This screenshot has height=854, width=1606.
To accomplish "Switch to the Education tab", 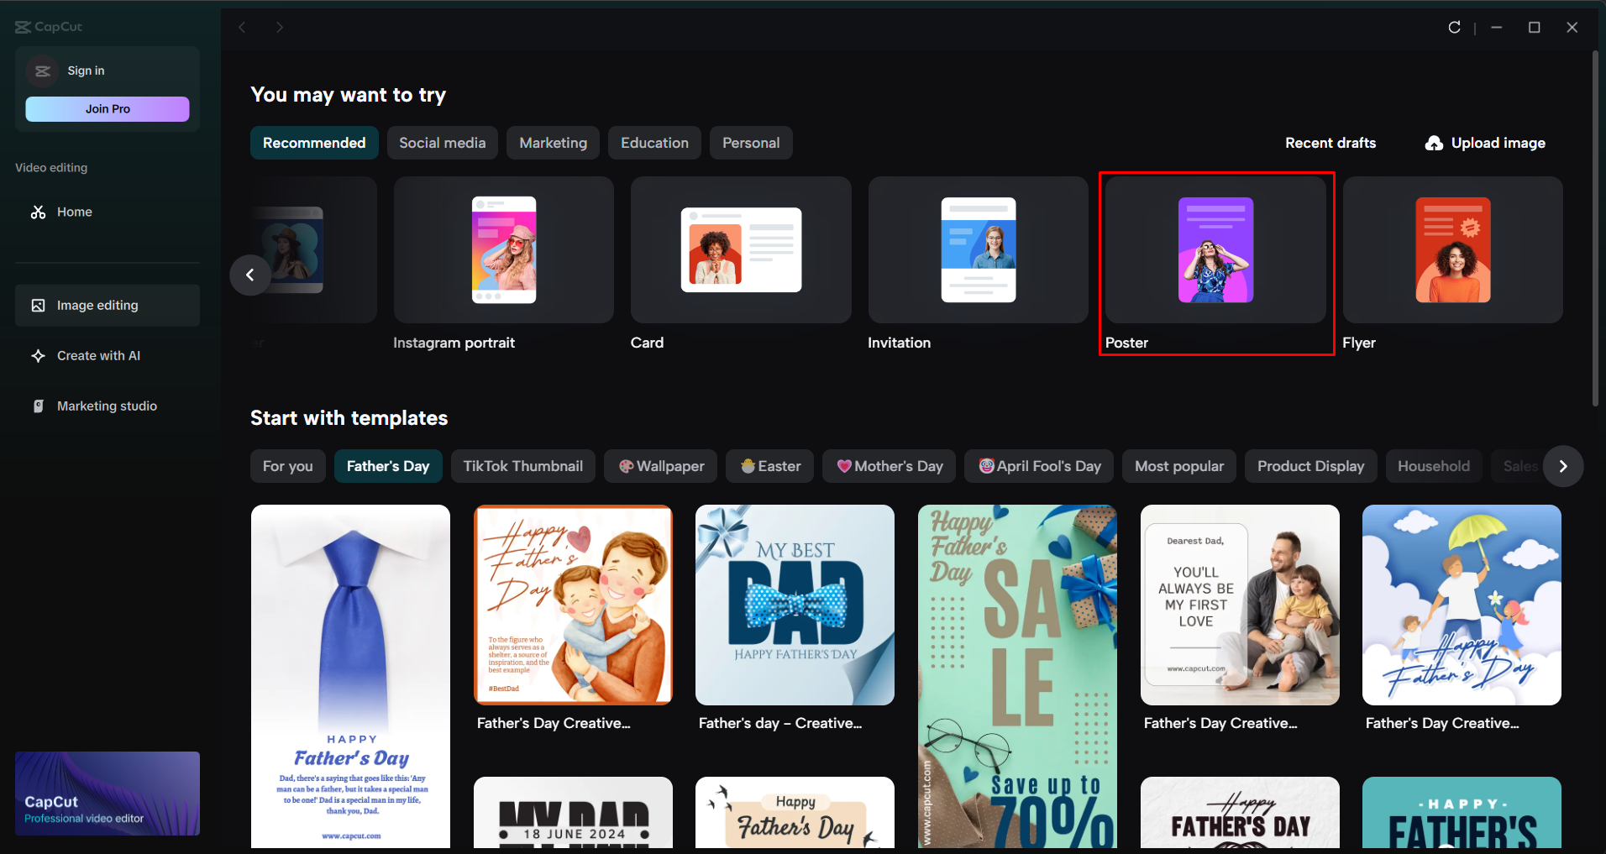I will click(654, 143).
